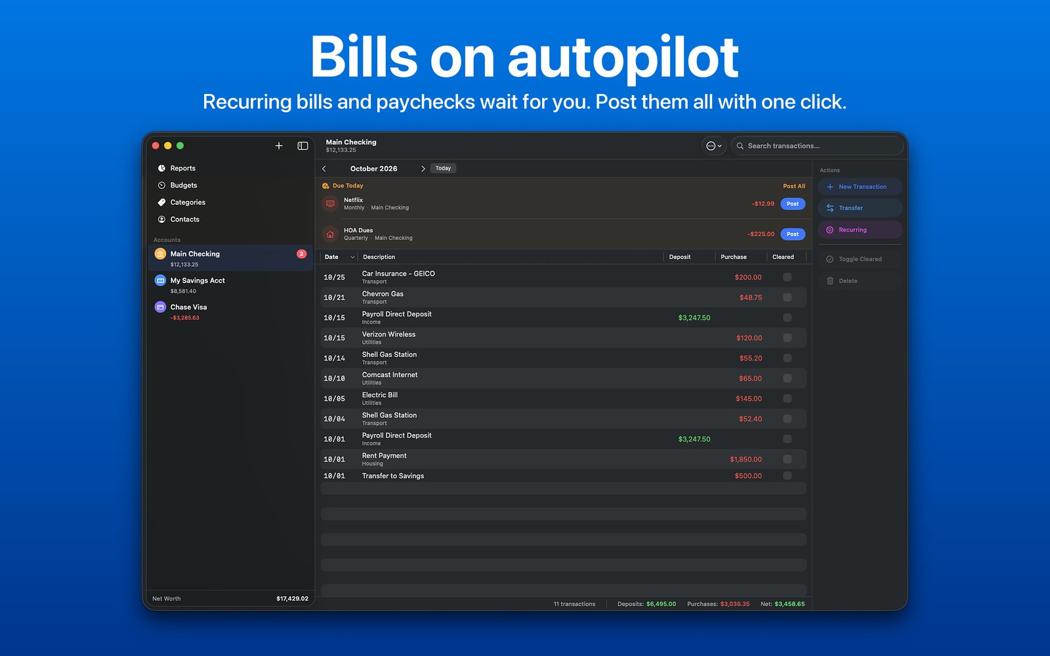Click the Deposit column header
1050x656 pixels.
click(x=680, y=257)
